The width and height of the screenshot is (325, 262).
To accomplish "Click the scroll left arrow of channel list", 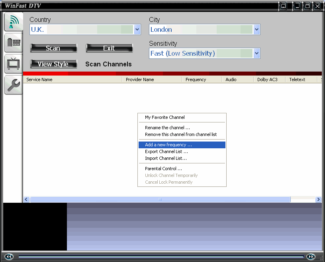I will pos(26,200).
